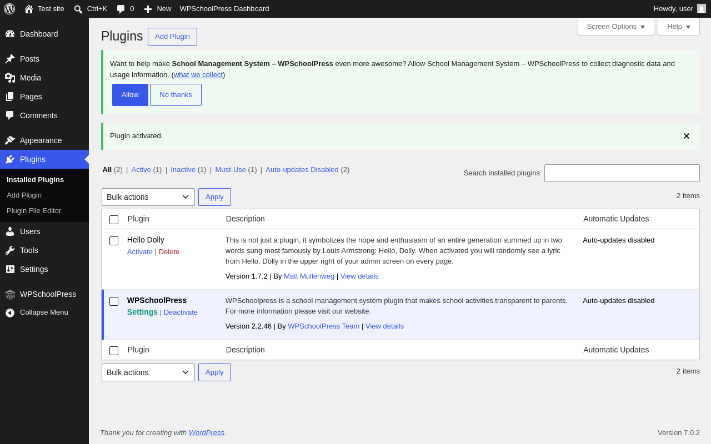711x444 pixels.
Task: Click the Appearance paintbrush icon
Action: (10, 140)
